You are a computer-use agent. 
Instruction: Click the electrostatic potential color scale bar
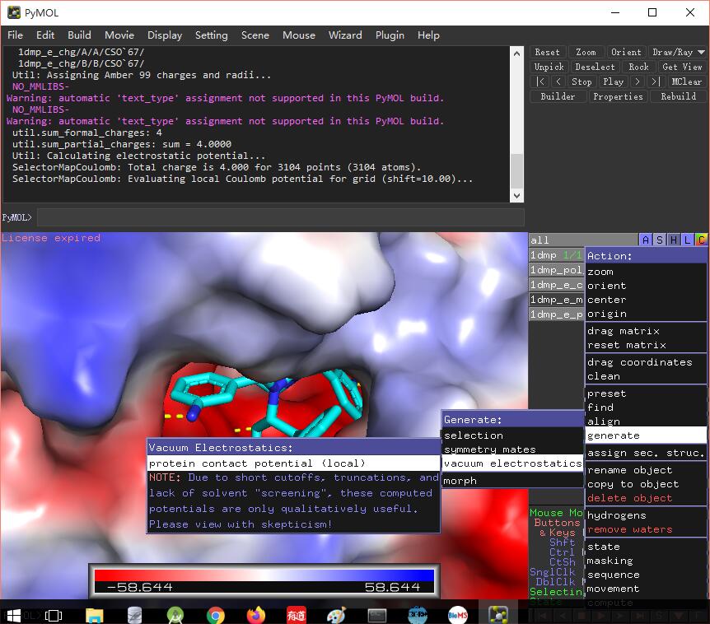coord(264,576)
